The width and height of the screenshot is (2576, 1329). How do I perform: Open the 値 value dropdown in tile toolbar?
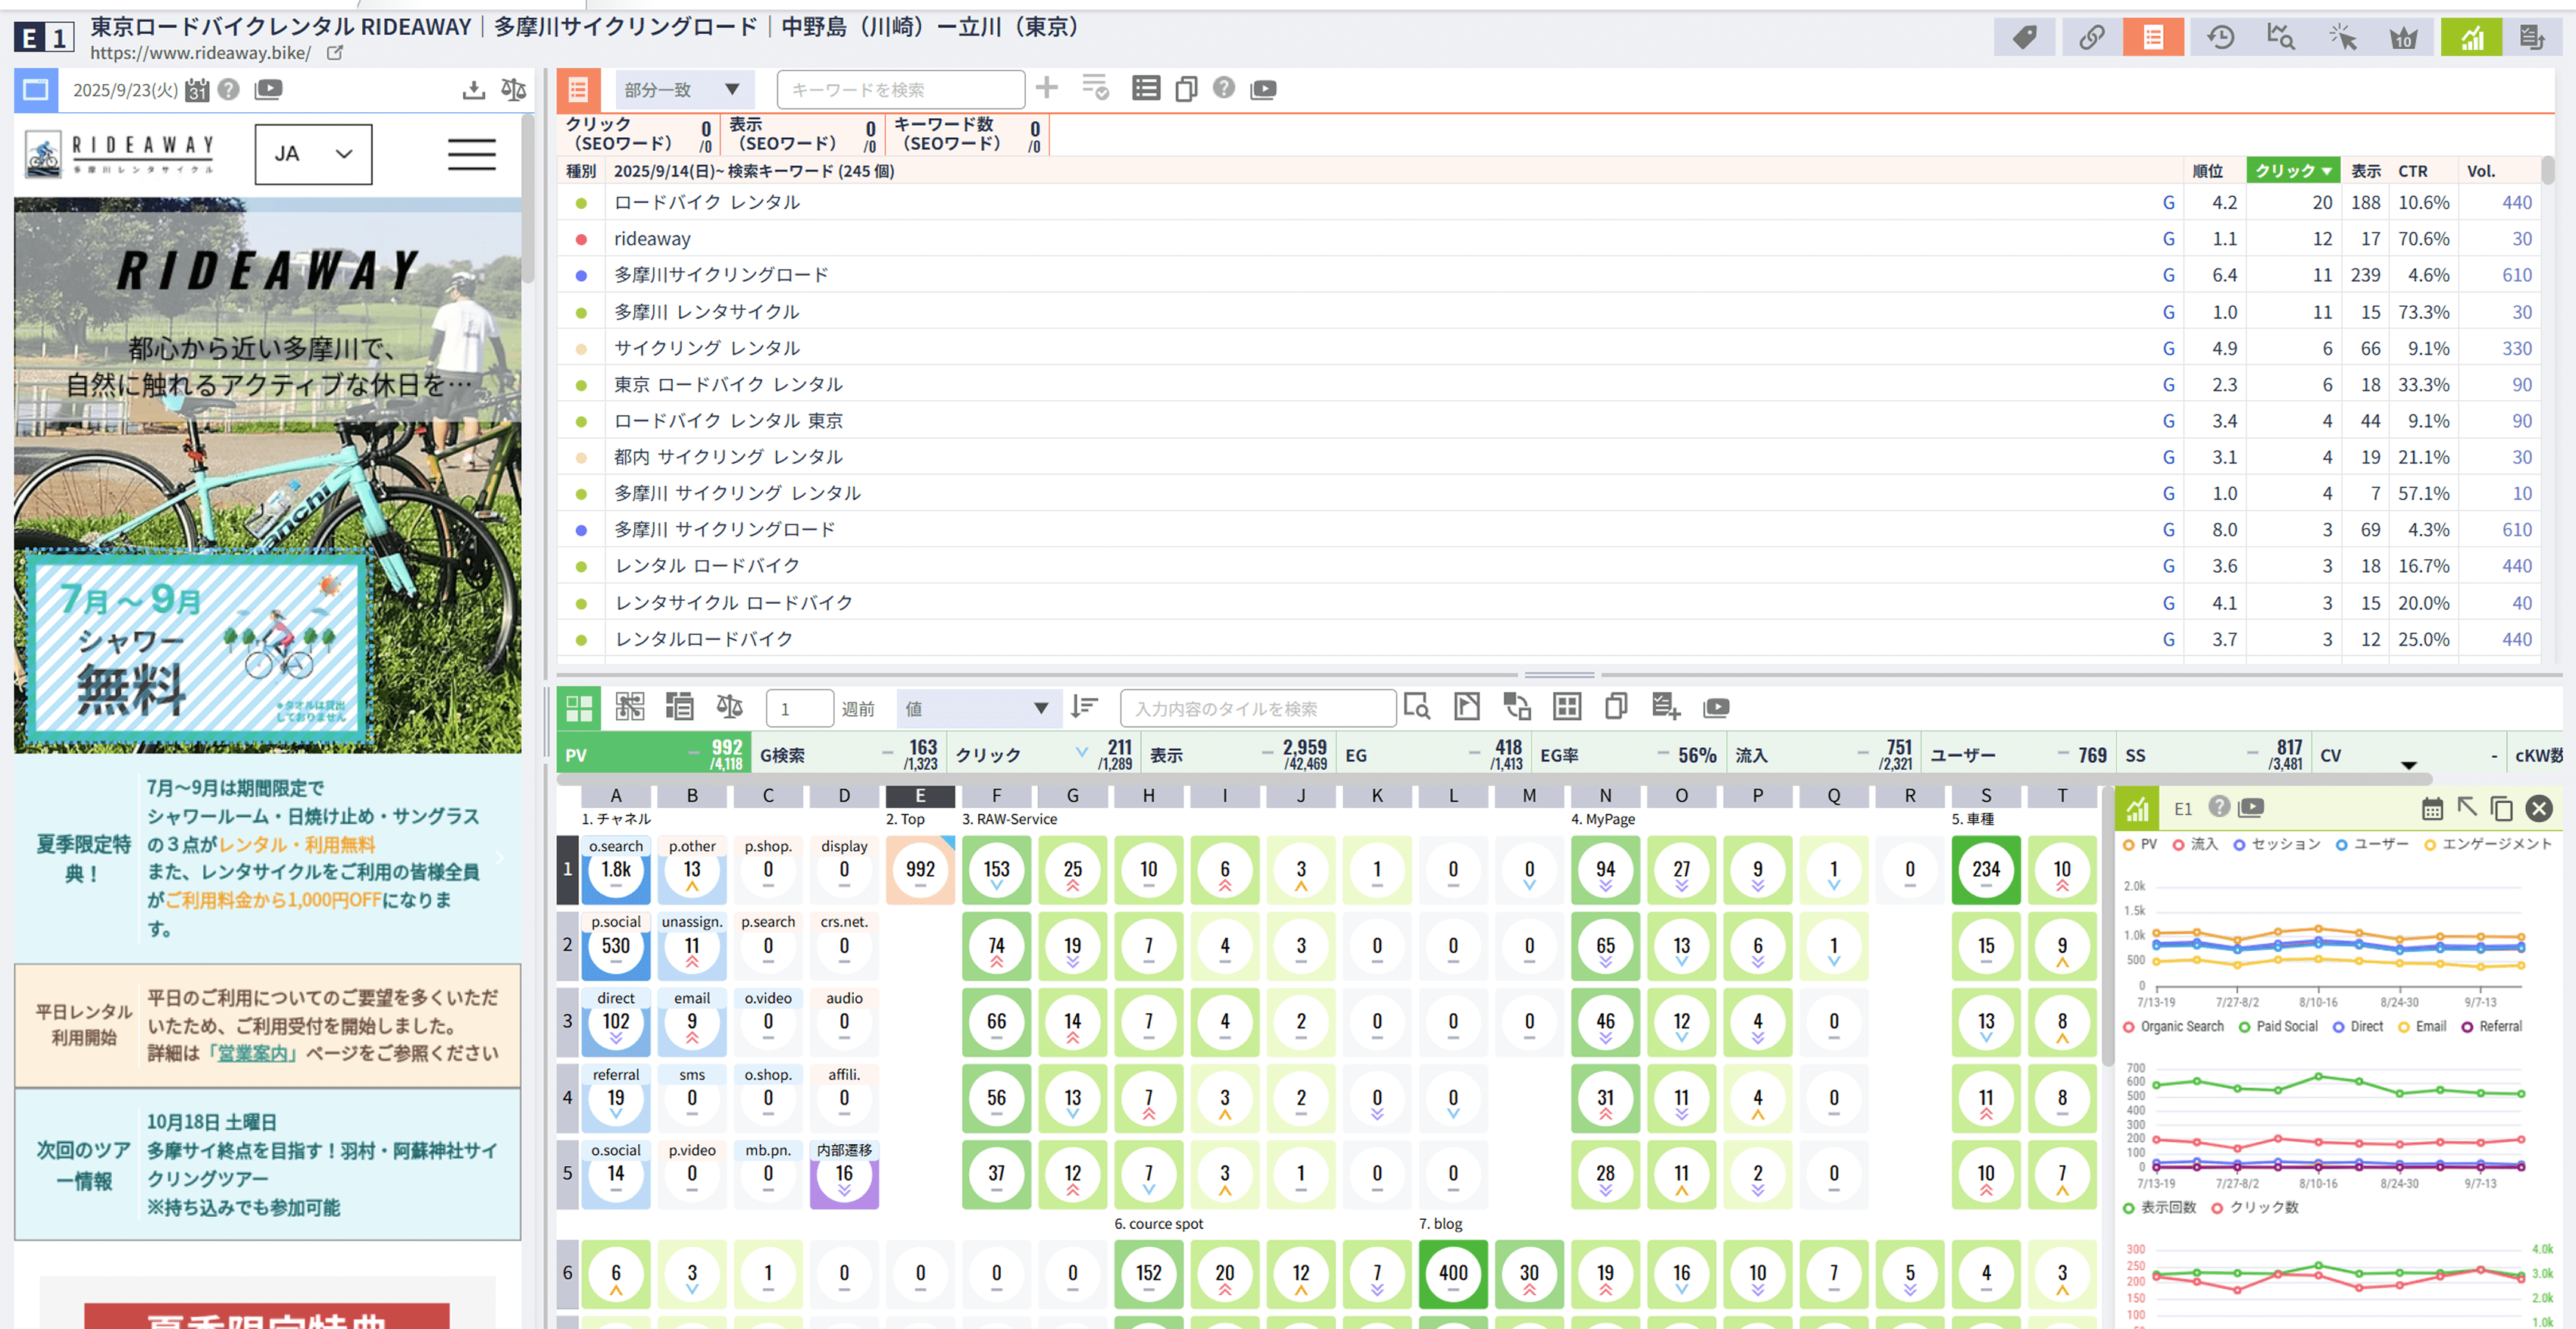tap(977, 709)
